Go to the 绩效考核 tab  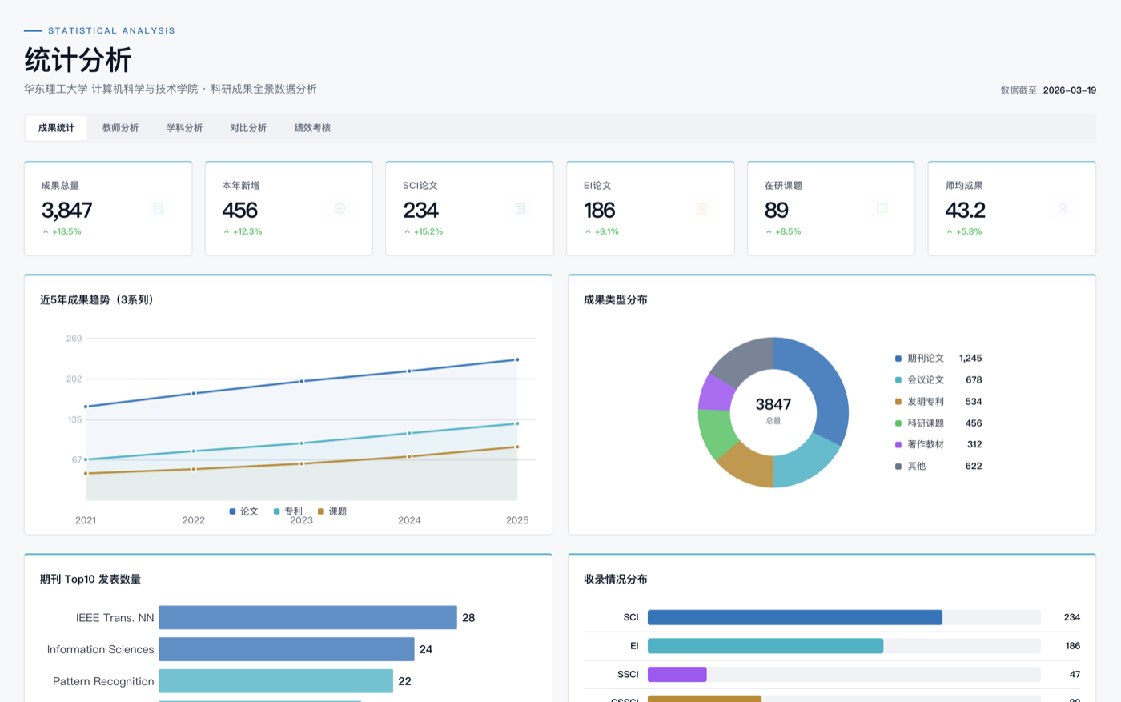(x=312, y=128)
